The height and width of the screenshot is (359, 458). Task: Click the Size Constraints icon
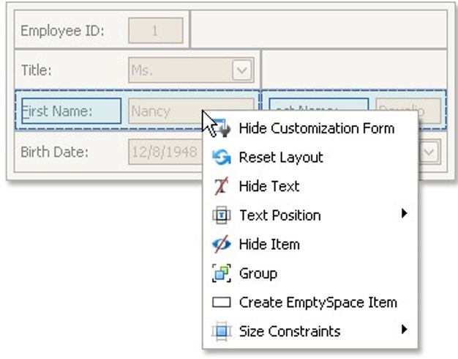221,331
